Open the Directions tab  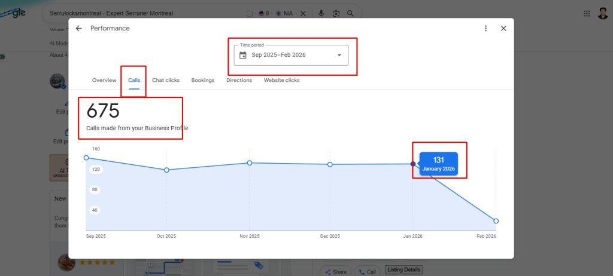[x=239, y=80]
